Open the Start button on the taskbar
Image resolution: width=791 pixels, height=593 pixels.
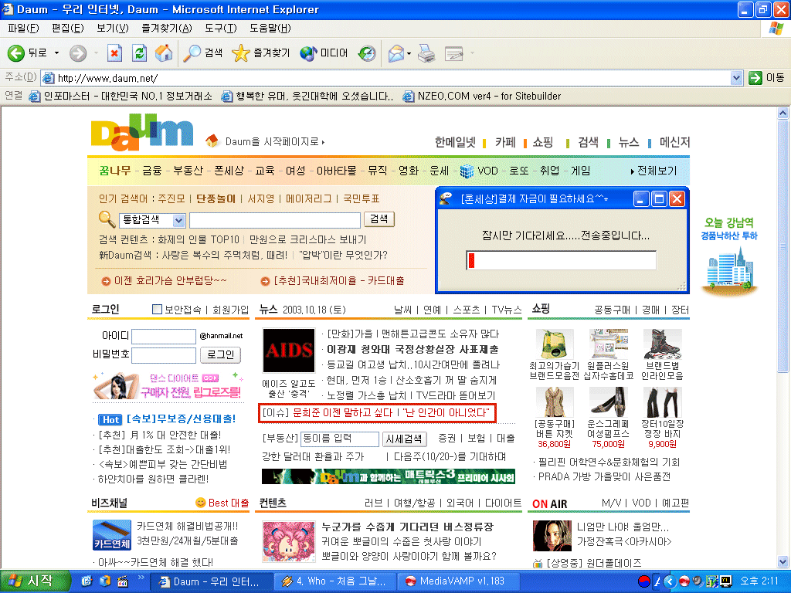34,581
